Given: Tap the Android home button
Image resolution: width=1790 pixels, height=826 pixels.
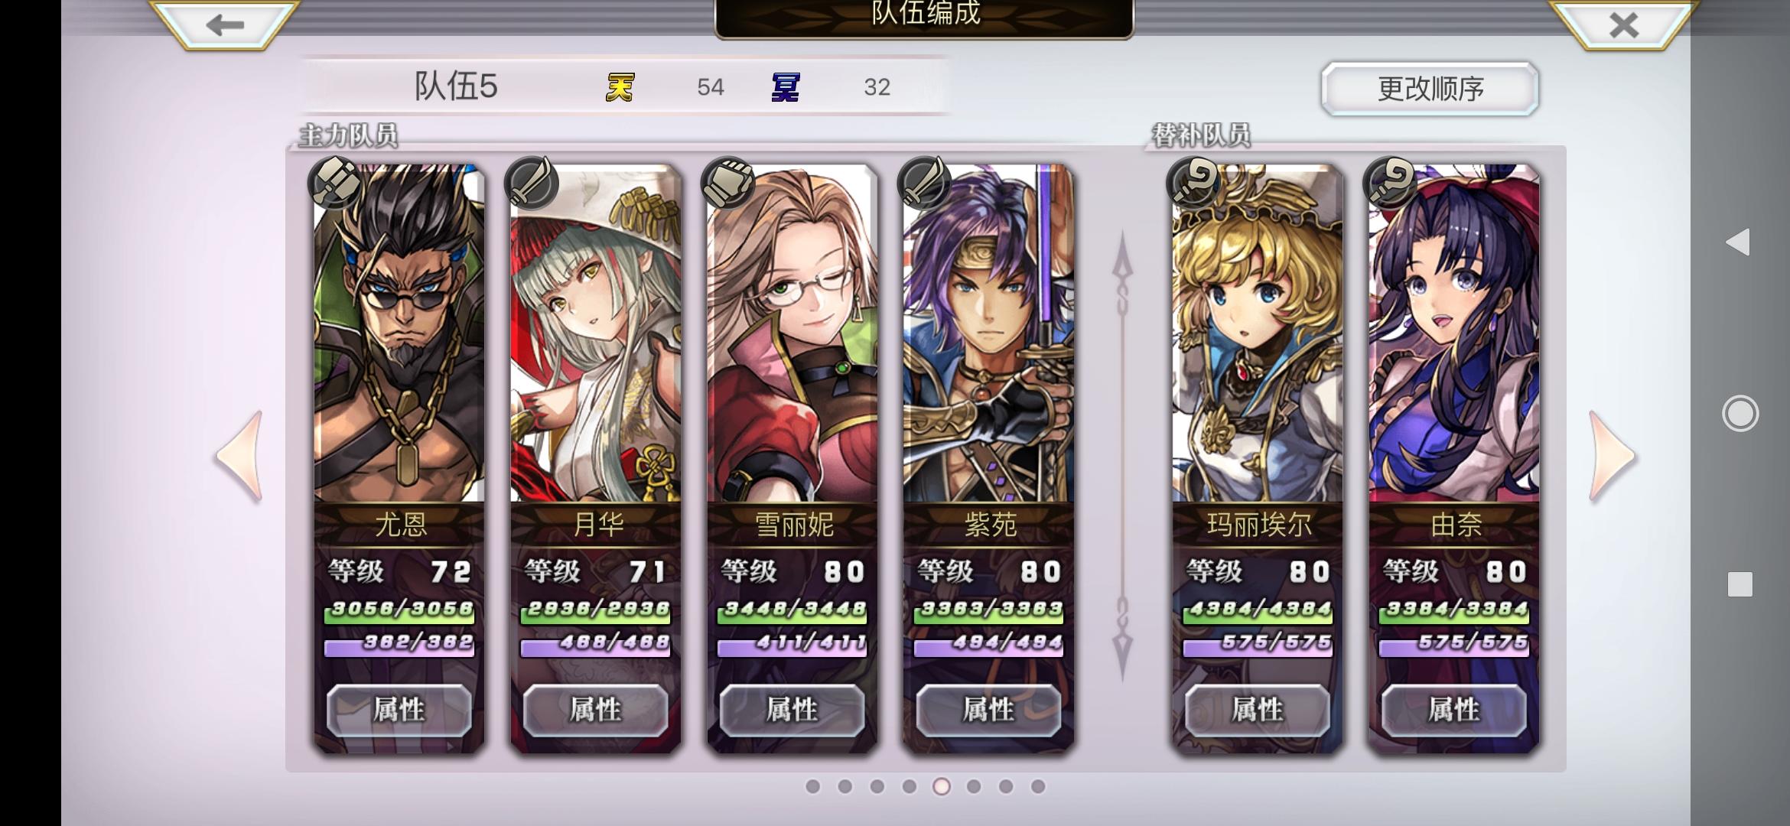Looking at the screenshot, I should pos(1740,414).
